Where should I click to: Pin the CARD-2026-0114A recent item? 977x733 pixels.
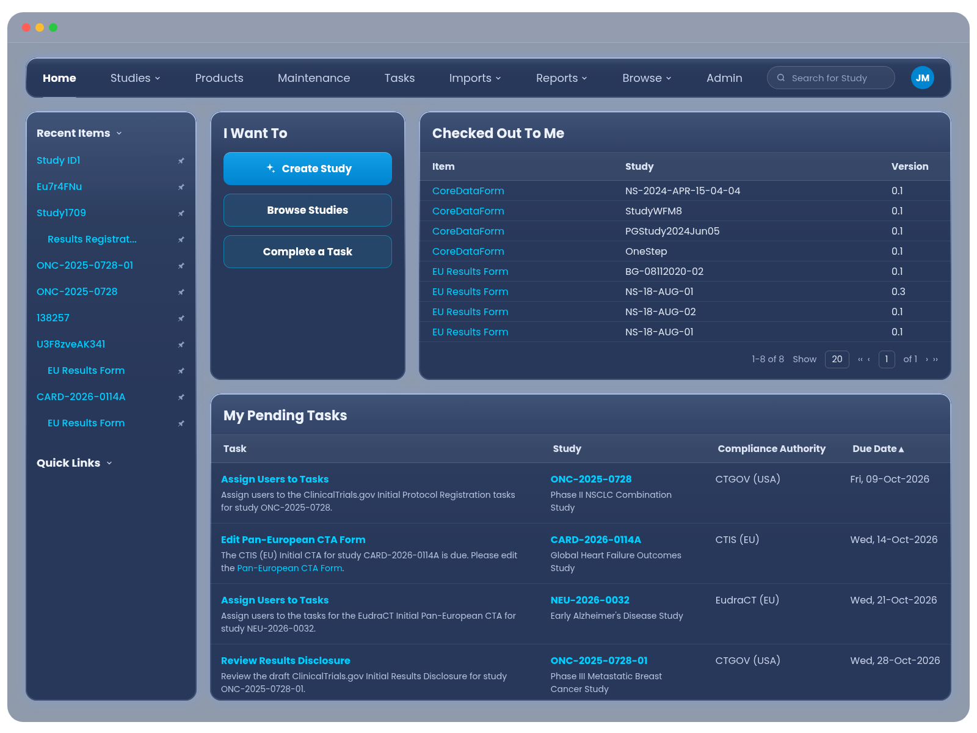click(x=181, y=397)
